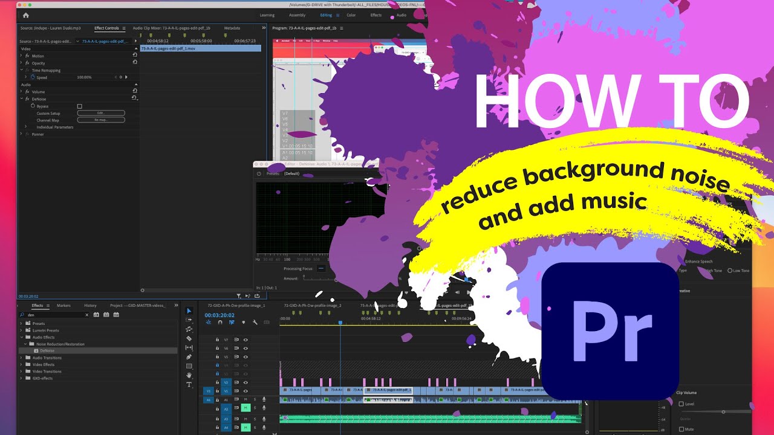
Task: Unmute audio track A2
Action: 246,408
